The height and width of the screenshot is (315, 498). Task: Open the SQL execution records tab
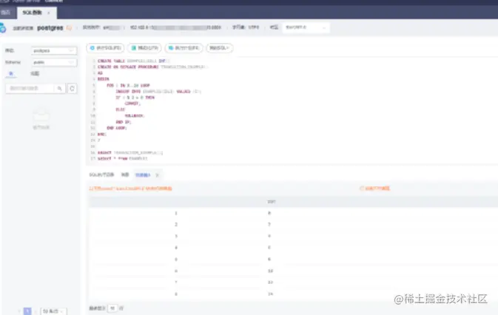pyautogui.click(x=101, y=175)
